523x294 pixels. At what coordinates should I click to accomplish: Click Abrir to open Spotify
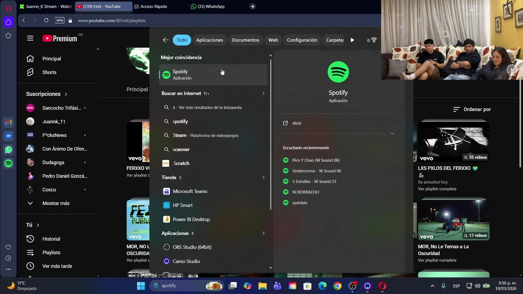point(297,123)
